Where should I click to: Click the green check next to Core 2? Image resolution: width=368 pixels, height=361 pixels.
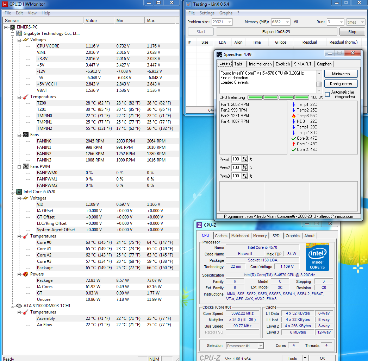tap(294, 150)
